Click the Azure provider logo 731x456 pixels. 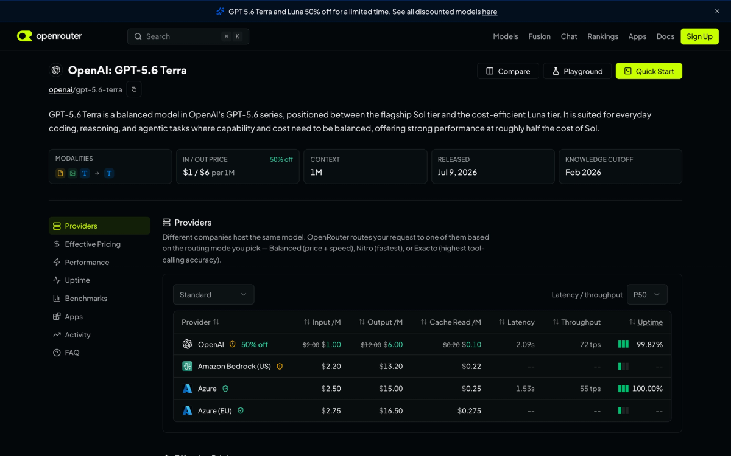coord(188,389)
